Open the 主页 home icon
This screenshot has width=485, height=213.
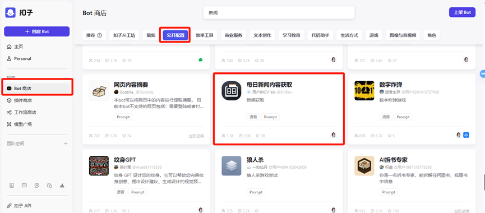pos(9,47)
